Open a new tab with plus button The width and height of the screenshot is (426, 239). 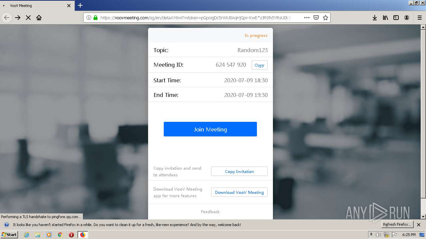(x=80, y=5)
